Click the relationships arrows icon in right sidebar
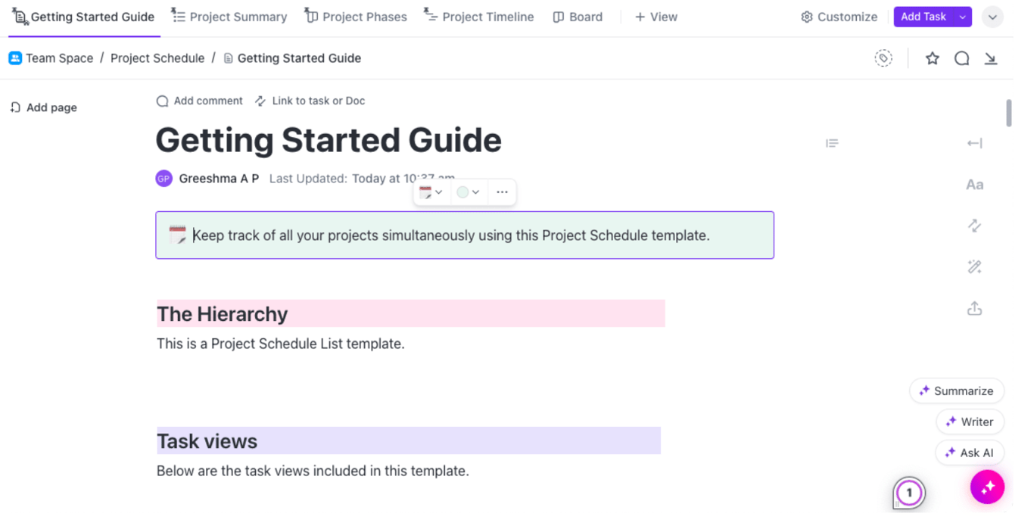Screen dimensions: 1034x526 [974, 226]
